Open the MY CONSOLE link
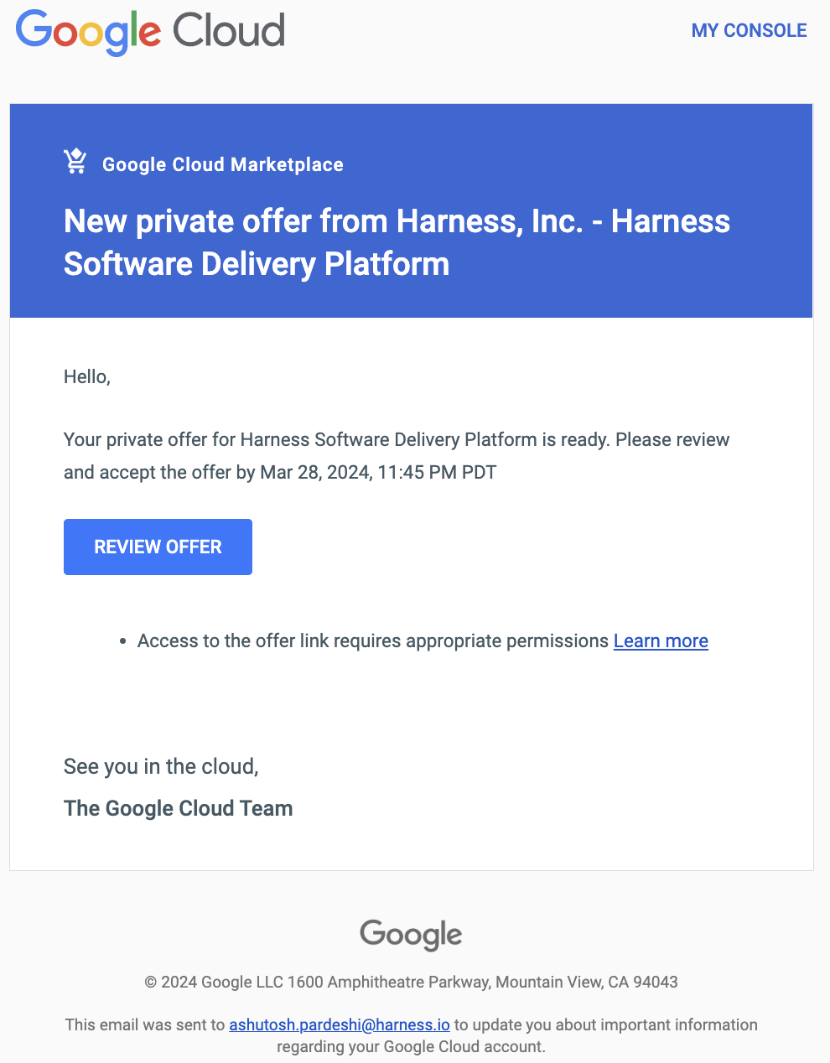Screen dimensions: 830x1063 pos(749,31)
